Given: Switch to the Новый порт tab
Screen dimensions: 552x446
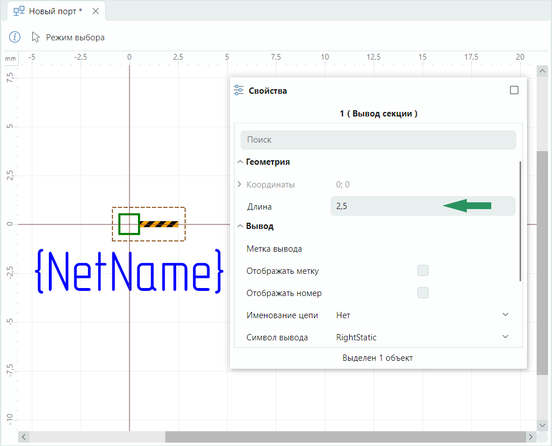Looking at the screenshot, I should tap(55, 11).
